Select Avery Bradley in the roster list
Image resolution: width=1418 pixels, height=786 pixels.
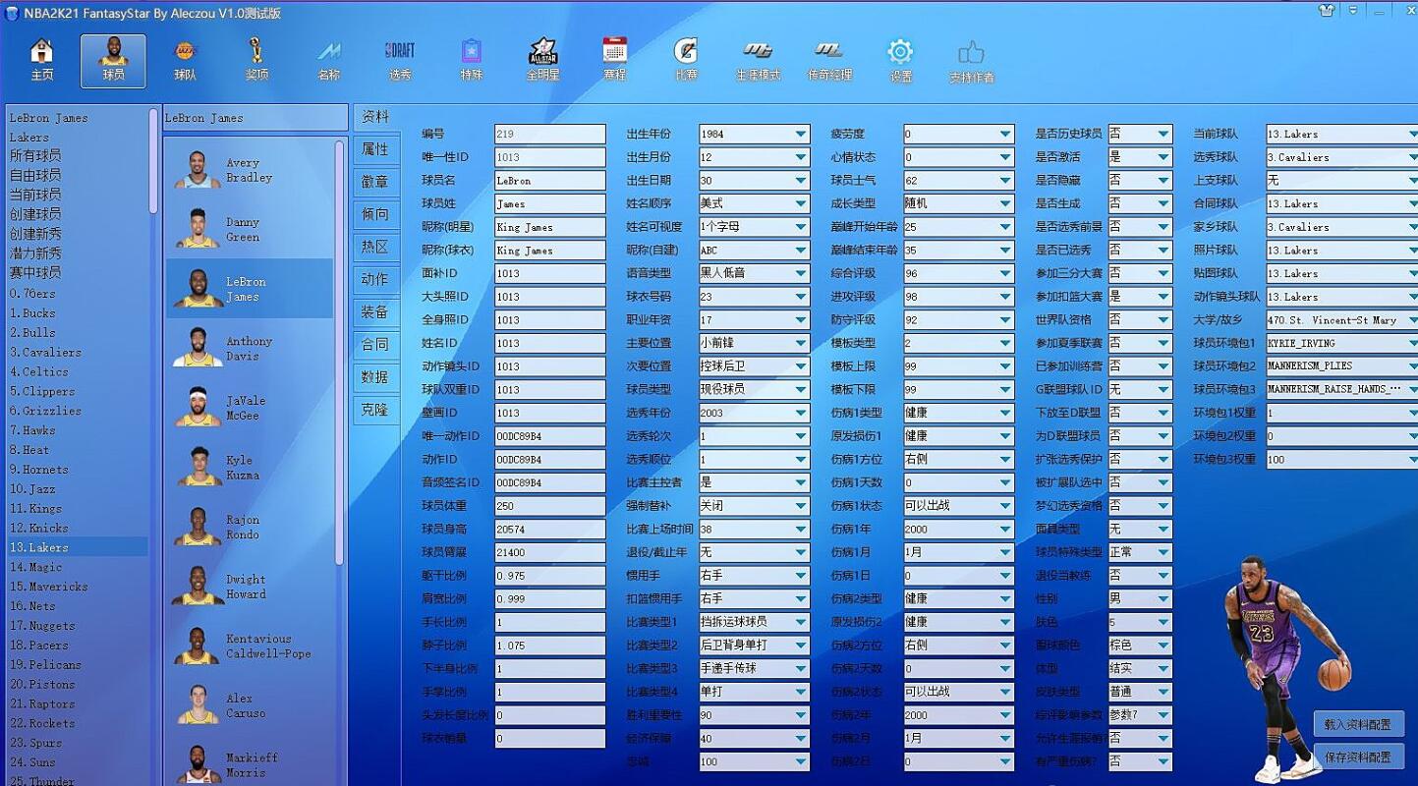(x=250, y=170)
